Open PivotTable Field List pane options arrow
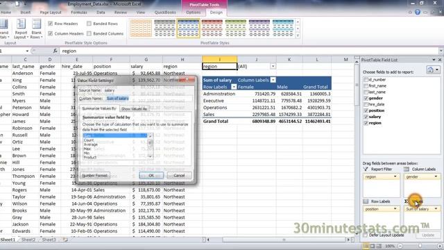Viewport: 444px width, 250px height. (434, 60)
